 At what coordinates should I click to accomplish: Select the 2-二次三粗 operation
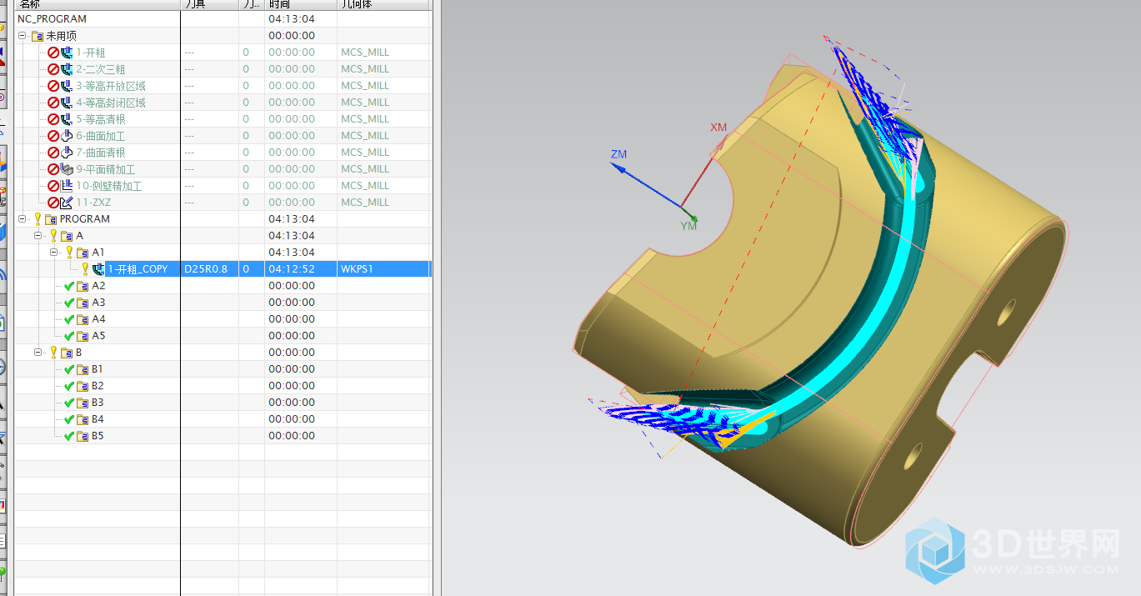click(x=101, y=69)
